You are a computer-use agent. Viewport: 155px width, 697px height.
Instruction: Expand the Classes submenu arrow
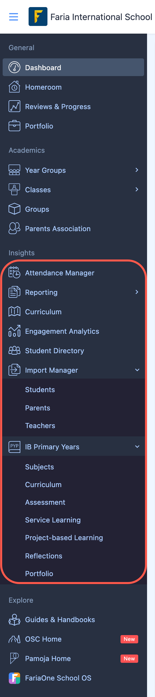pyautogui.click(x=137, y=189)
